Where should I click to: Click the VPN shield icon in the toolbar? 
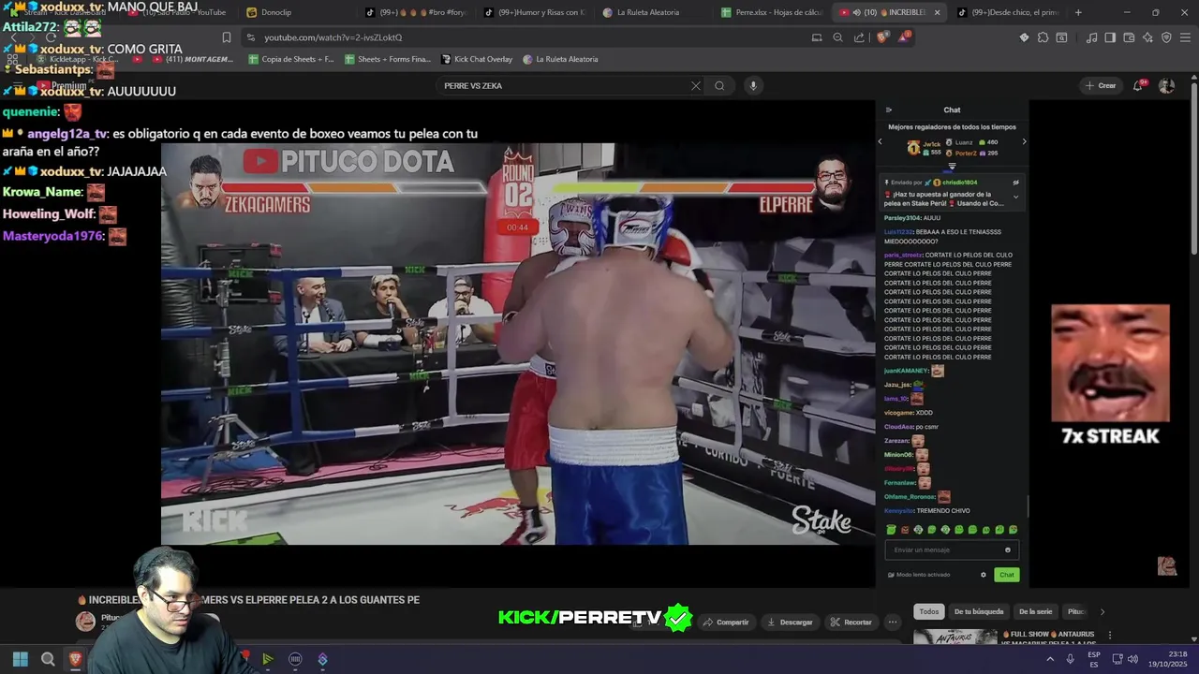[1166, 37]
